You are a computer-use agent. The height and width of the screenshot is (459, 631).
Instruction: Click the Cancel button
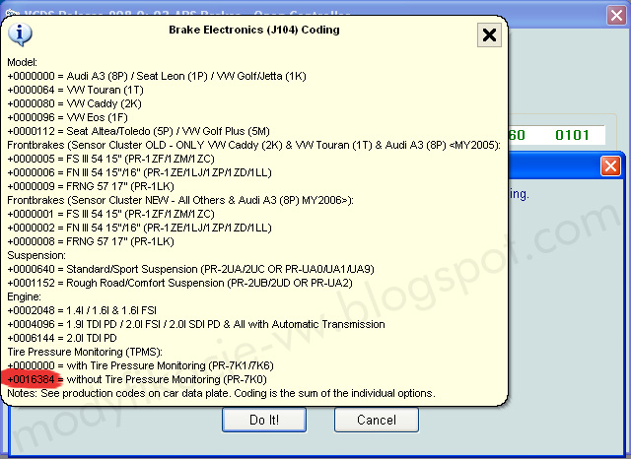point(377,420)
